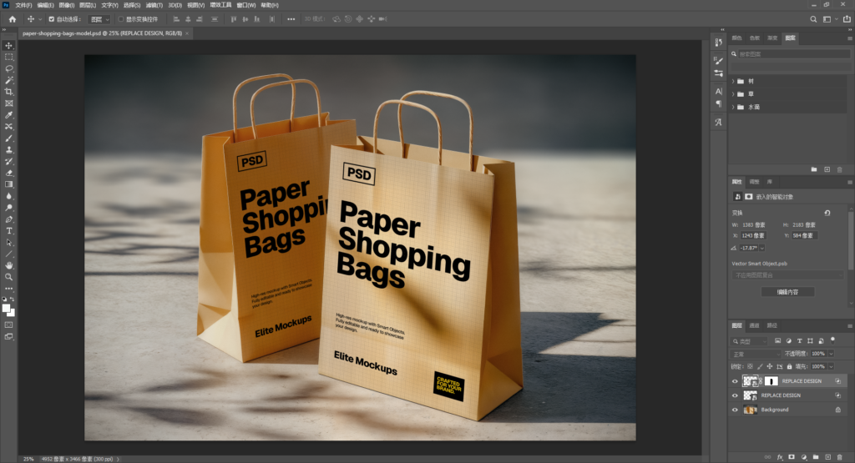The height and width of the screenshot is (463, 855).
Task: Select the Clone Stamp tool
Action: (8, 149)
